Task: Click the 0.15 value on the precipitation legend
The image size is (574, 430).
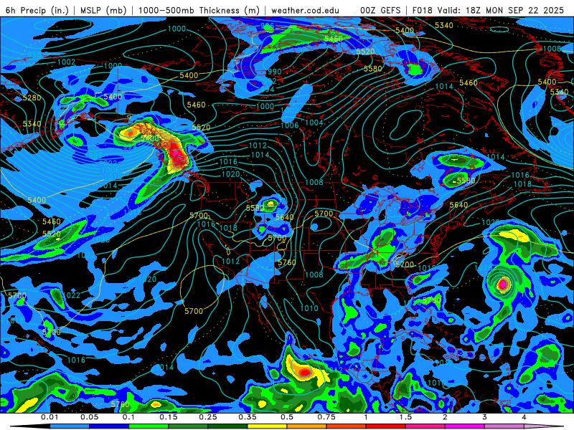Action: 169,417
